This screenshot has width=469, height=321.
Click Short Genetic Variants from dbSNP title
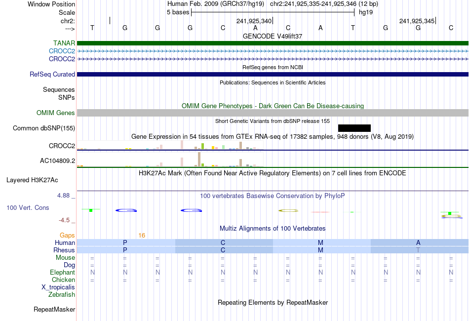click(x=273, y=121)
